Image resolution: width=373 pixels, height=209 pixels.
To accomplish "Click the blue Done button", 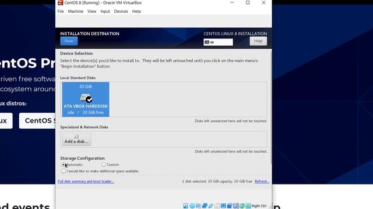I will point(69,41).
